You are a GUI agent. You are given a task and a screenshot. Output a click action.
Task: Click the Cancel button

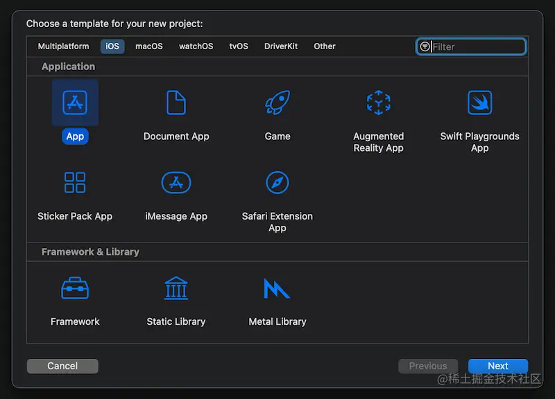click(62, 366)
